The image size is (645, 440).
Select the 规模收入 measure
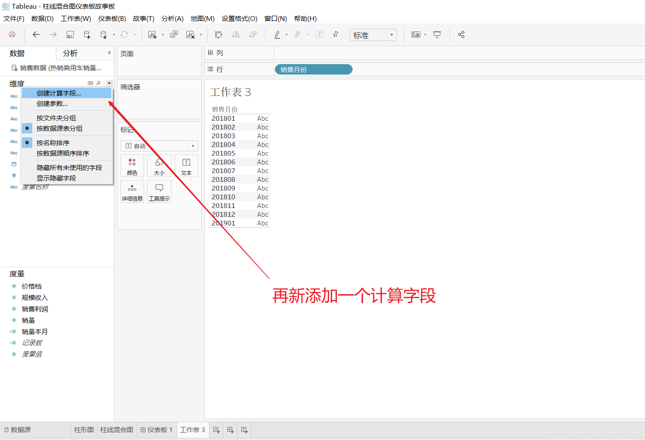point(35,298)
